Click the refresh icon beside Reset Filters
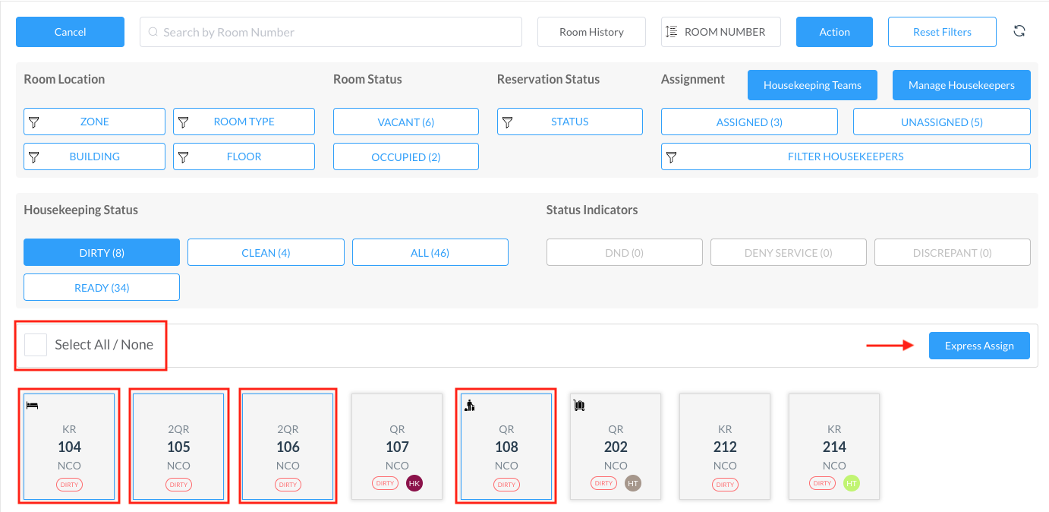The image size is (1049, 512). point(1019,31)
